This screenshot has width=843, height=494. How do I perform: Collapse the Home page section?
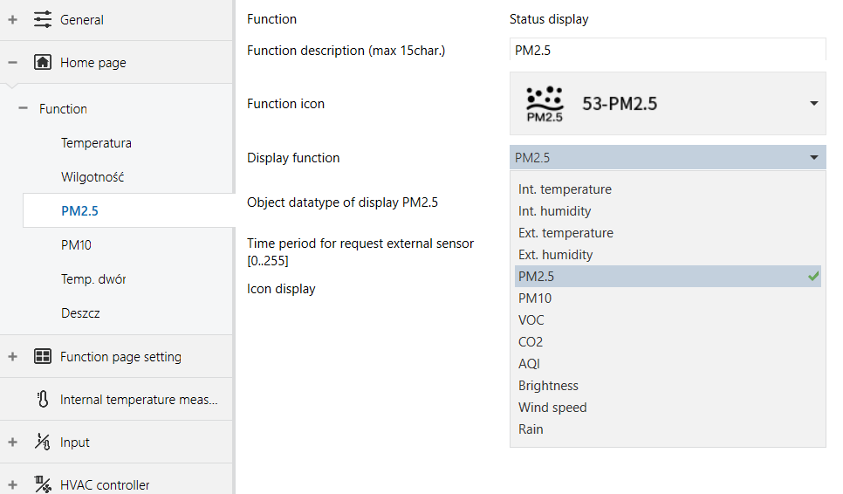coord(12,63)
